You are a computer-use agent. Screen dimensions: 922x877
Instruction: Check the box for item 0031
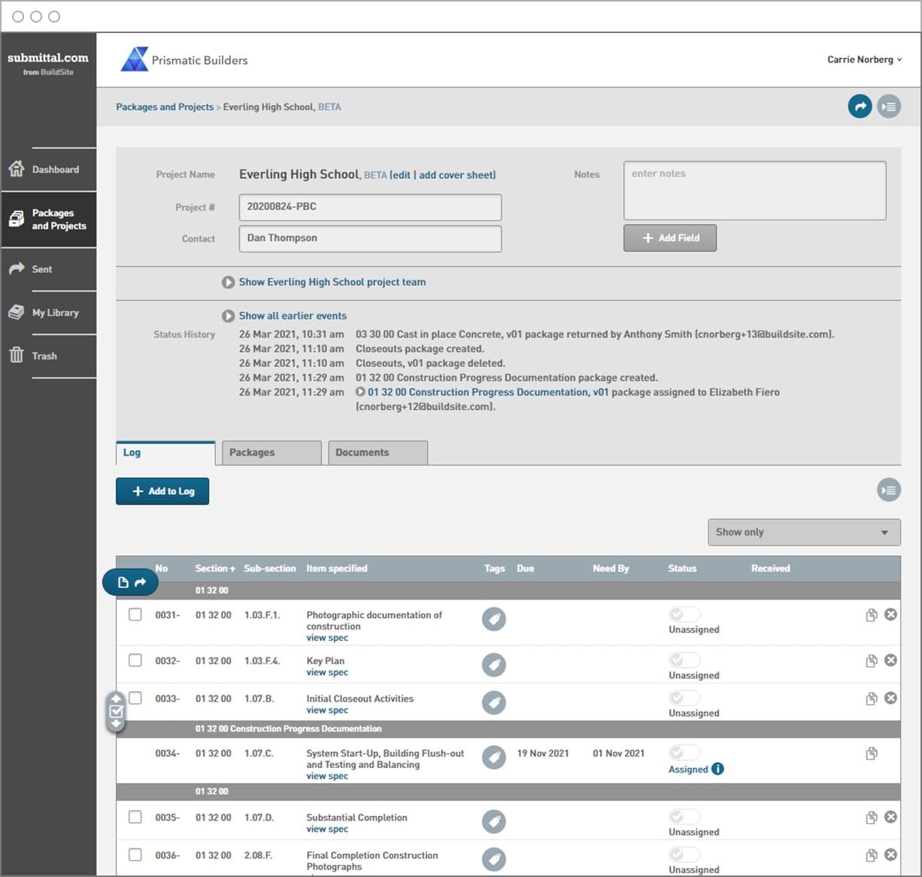point(135,615)
